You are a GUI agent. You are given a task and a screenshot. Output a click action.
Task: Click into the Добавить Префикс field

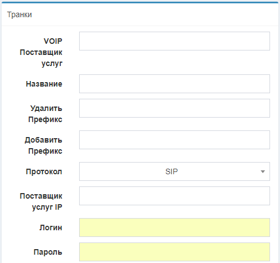tap(174, 140)
